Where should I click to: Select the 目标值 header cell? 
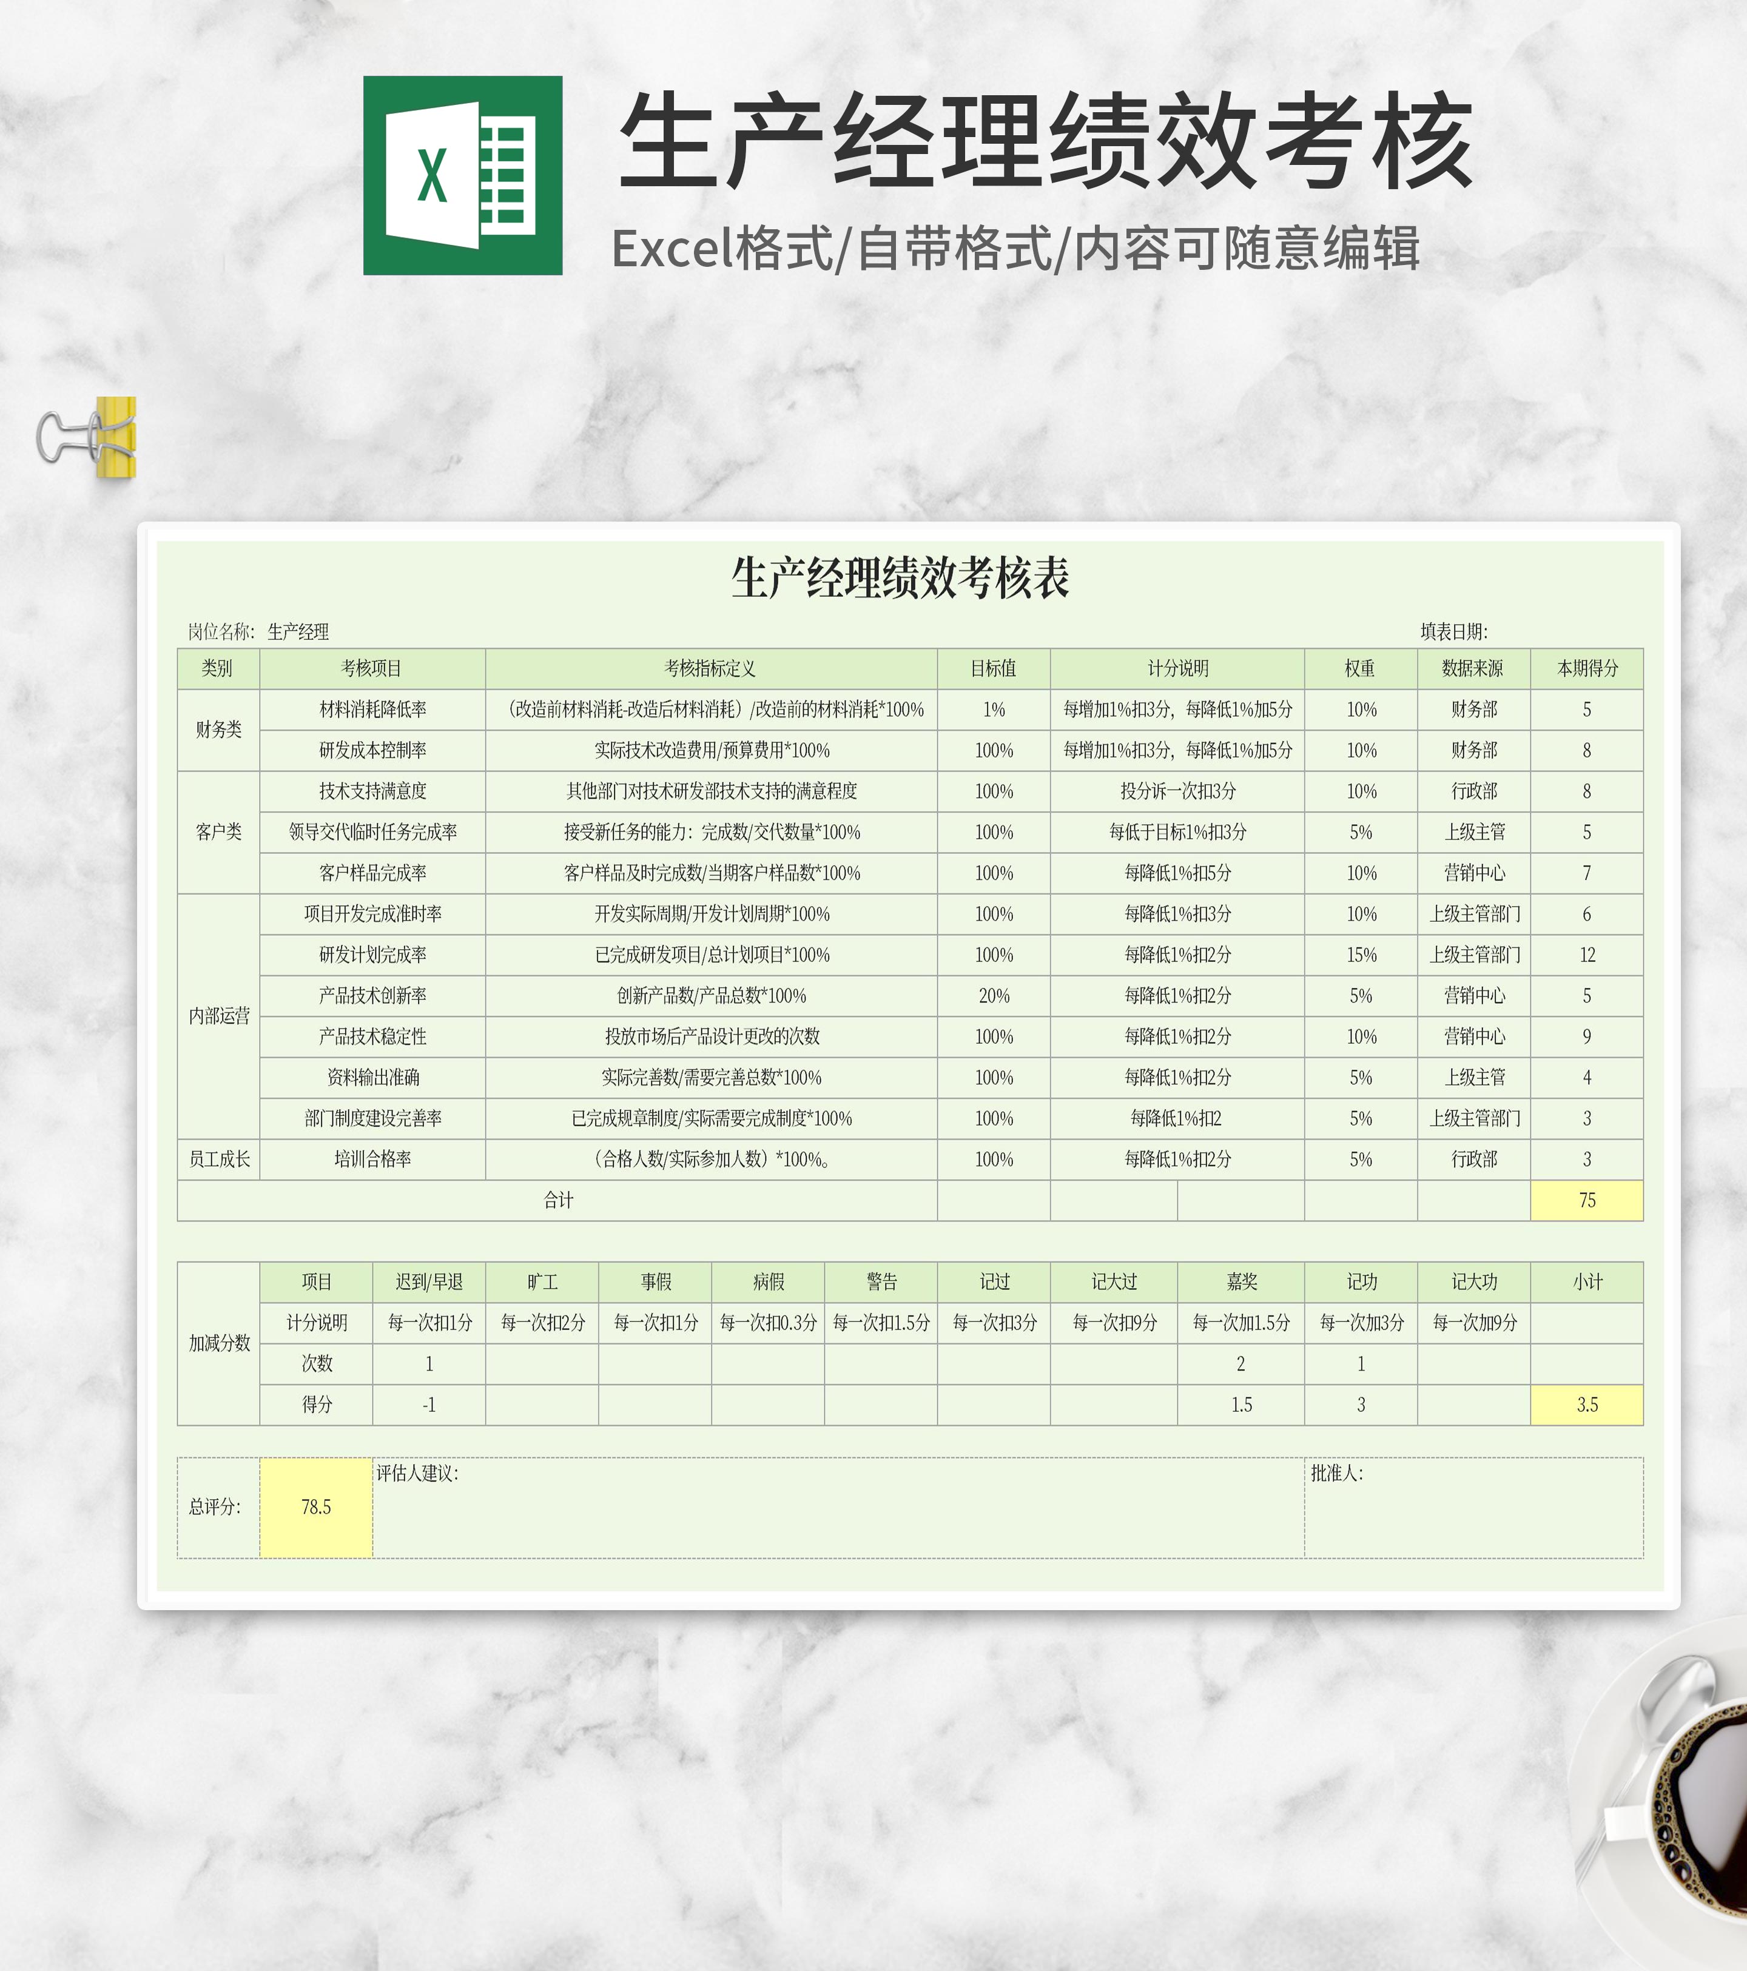(x=992, y=668)
